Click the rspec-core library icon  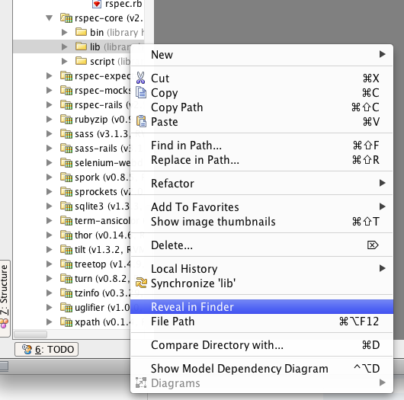pos(66,18)
